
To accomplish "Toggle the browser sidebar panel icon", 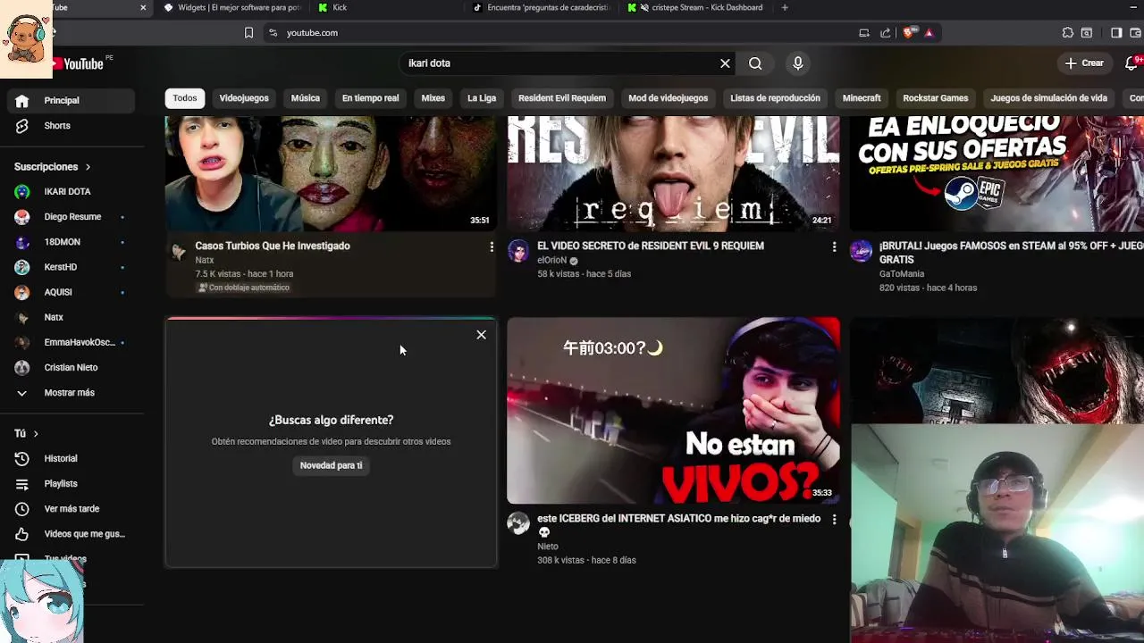I will click(x=1116, y=33).
